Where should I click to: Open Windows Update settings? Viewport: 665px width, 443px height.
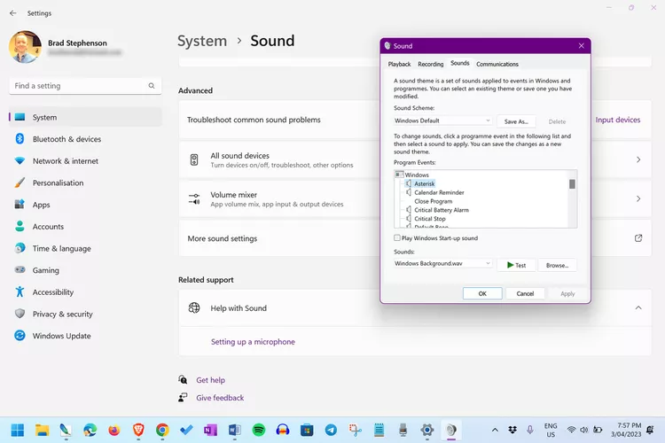[85, 336]
